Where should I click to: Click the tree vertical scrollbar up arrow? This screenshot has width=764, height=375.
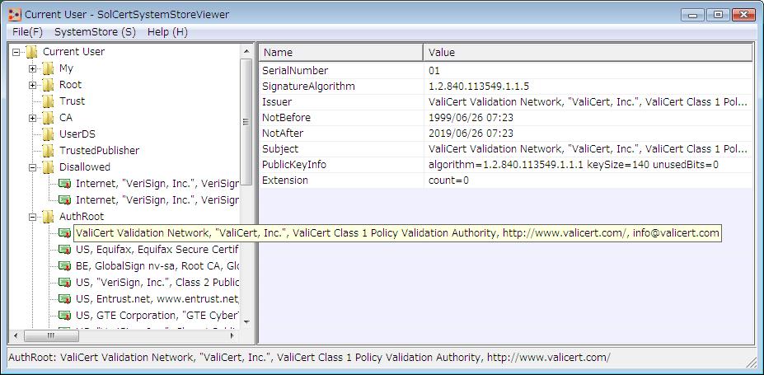click(246, 50)
